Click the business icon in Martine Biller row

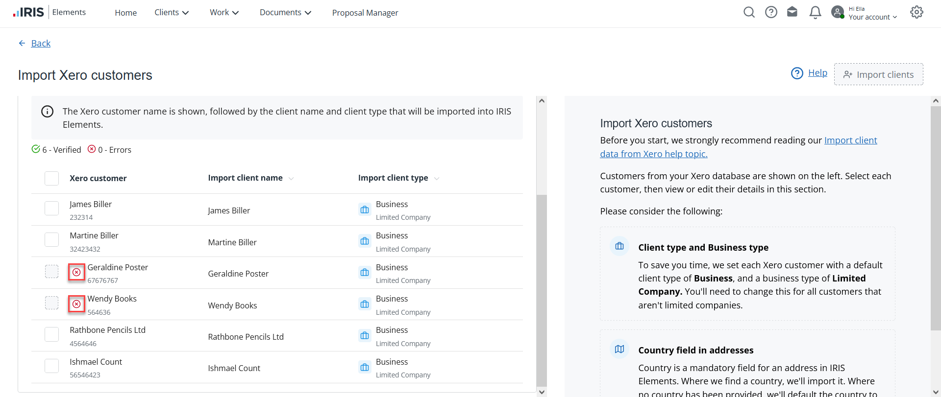tap(365, 241)
